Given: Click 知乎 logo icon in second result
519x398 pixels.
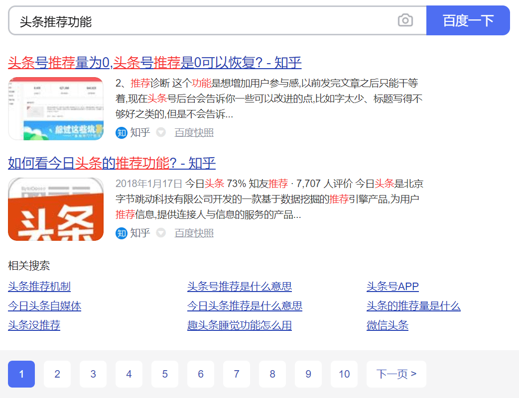Looking at the screenshot, I should point(122,233).
